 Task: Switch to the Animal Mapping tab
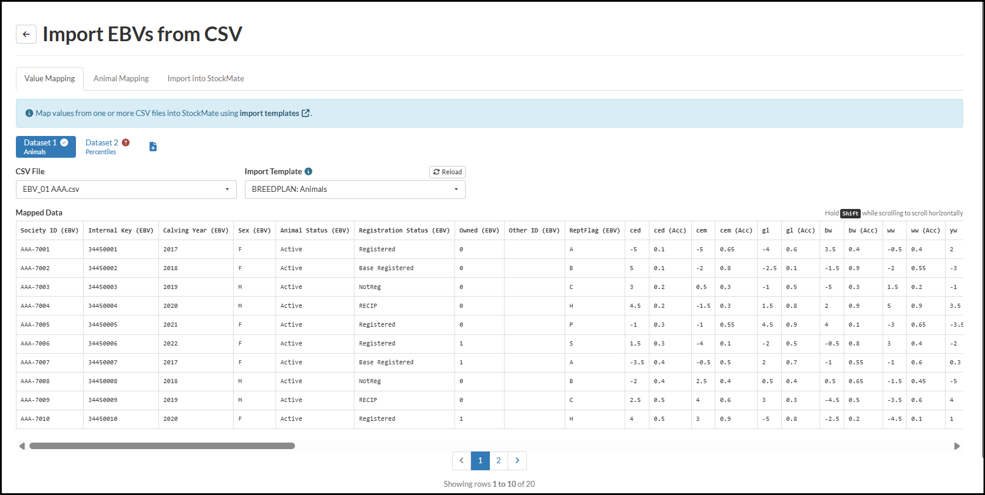(121, 78)
